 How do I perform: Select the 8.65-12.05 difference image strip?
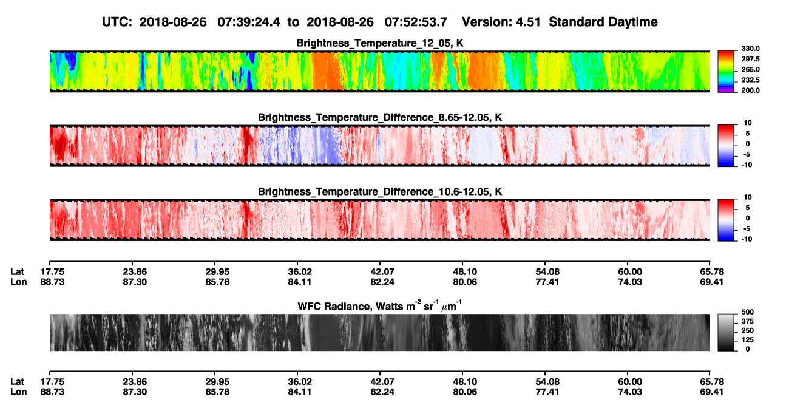coord(379,146)
